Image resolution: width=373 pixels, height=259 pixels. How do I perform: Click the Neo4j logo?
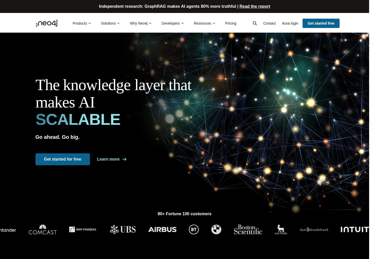click(47, 23)
